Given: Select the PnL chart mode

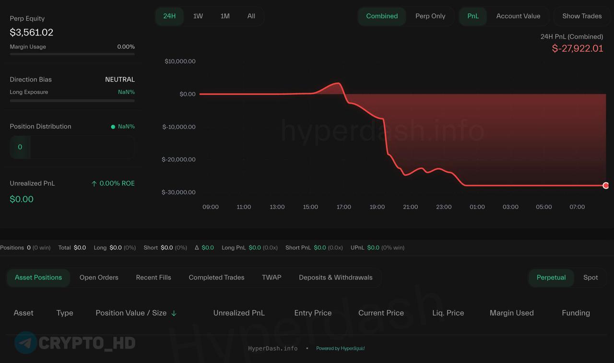Looking at the screenshot, I should click(x=473, y=16).
